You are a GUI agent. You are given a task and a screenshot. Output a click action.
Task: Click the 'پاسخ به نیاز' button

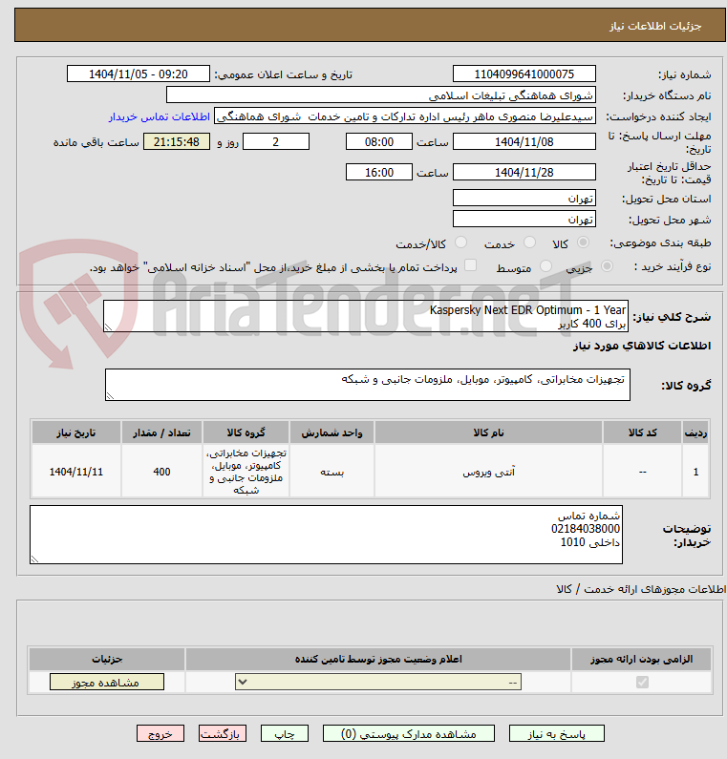tap(557, 733)
